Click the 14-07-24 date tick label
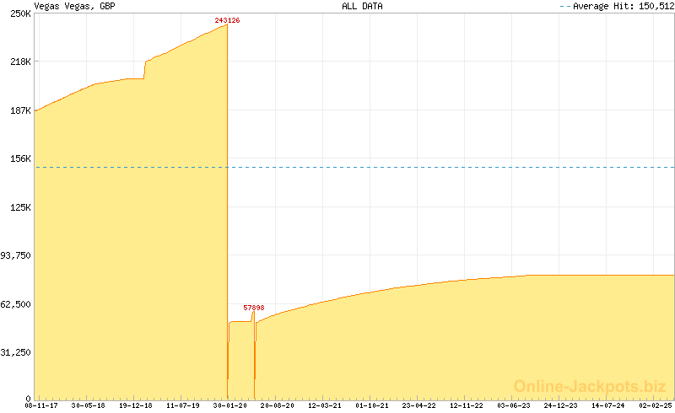The height and width of the screenshot is (413, 675). click(608, 406)
